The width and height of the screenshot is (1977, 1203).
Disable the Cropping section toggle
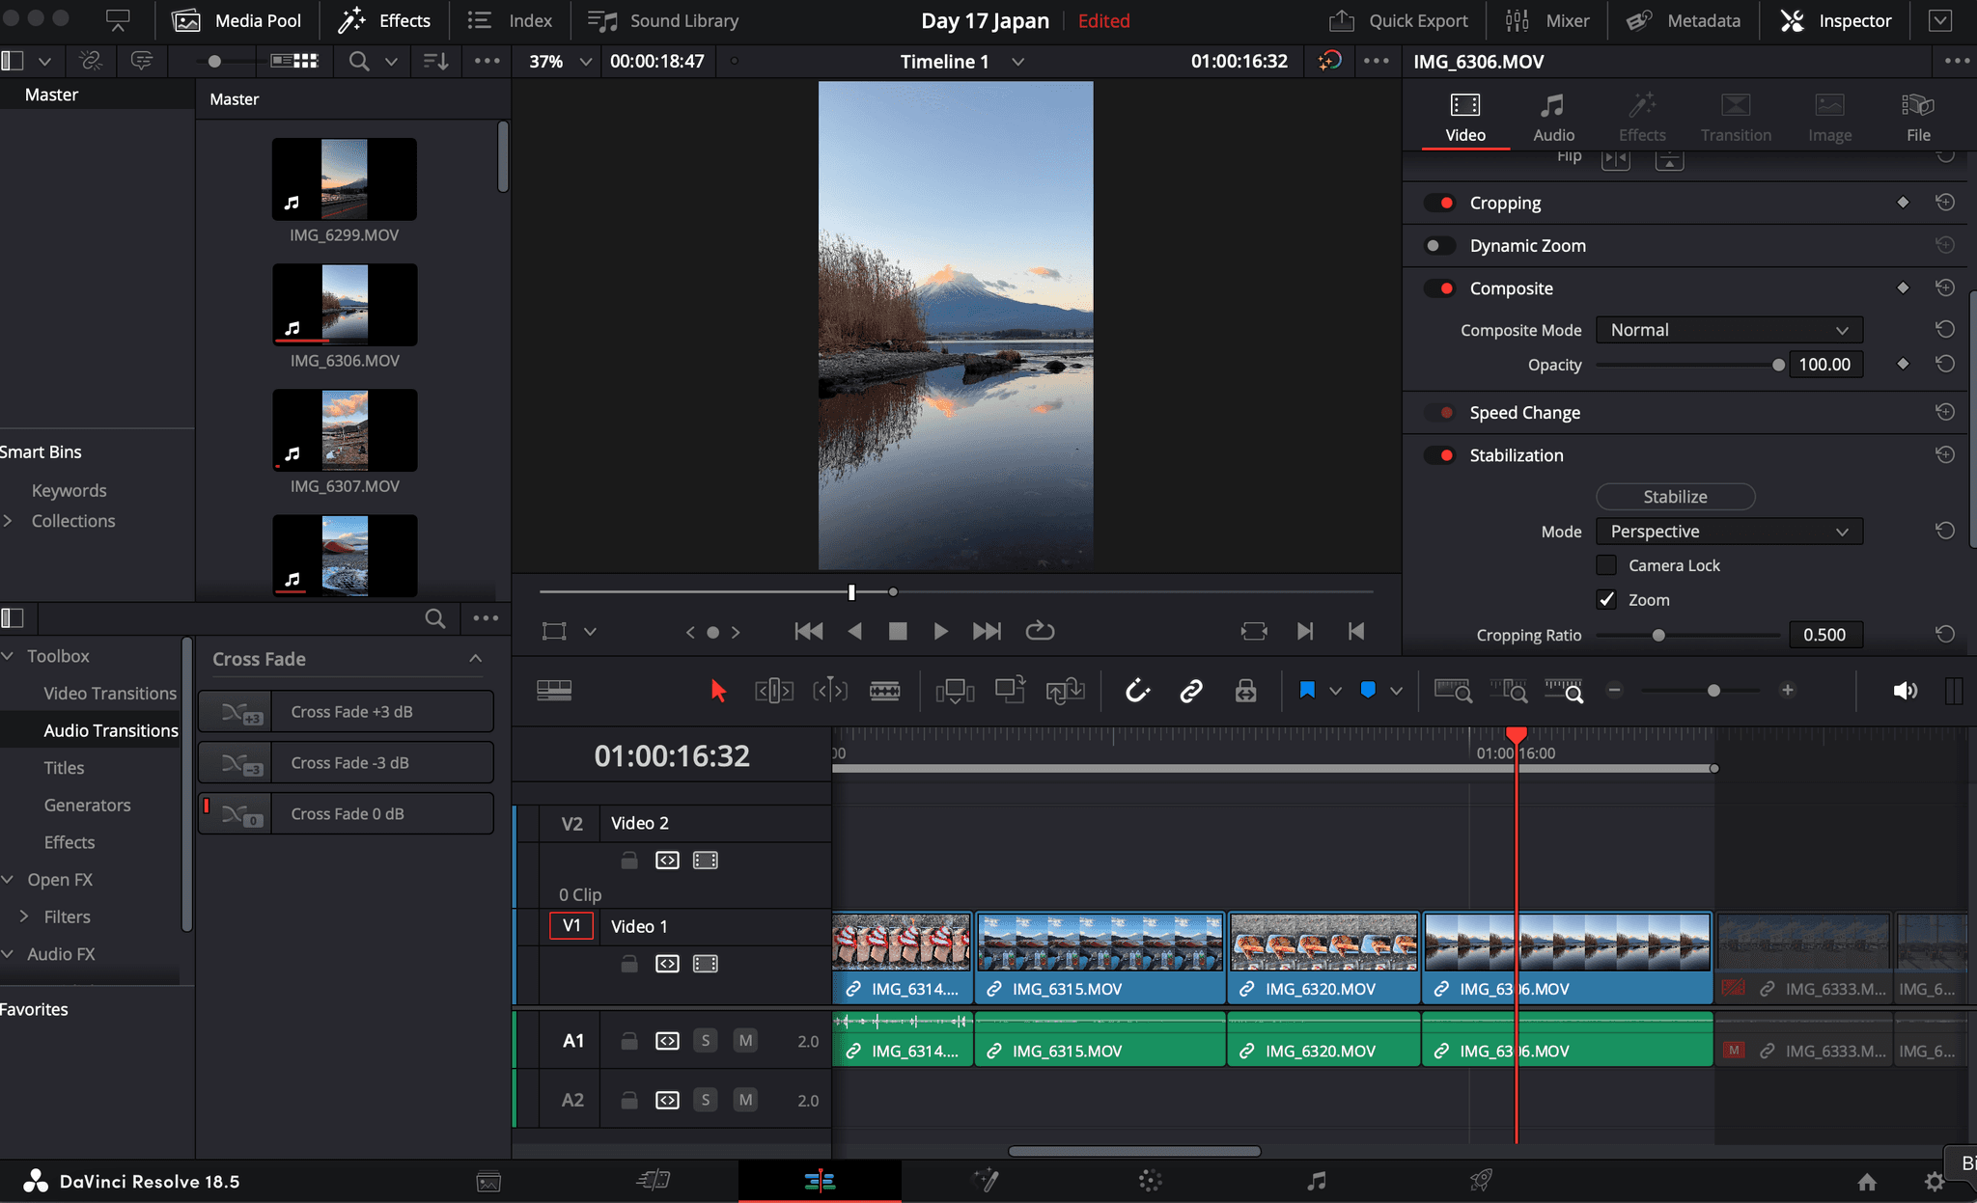point(1440,203)
